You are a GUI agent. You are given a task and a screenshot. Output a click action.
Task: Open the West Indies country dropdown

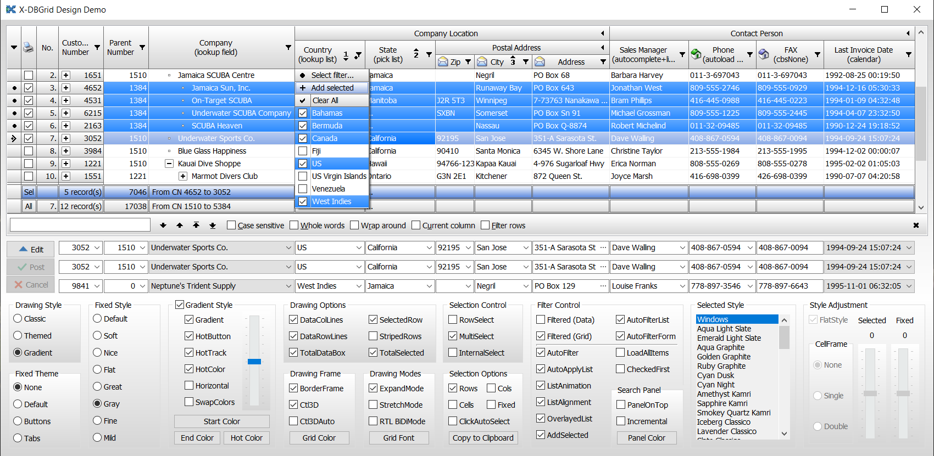359,286
